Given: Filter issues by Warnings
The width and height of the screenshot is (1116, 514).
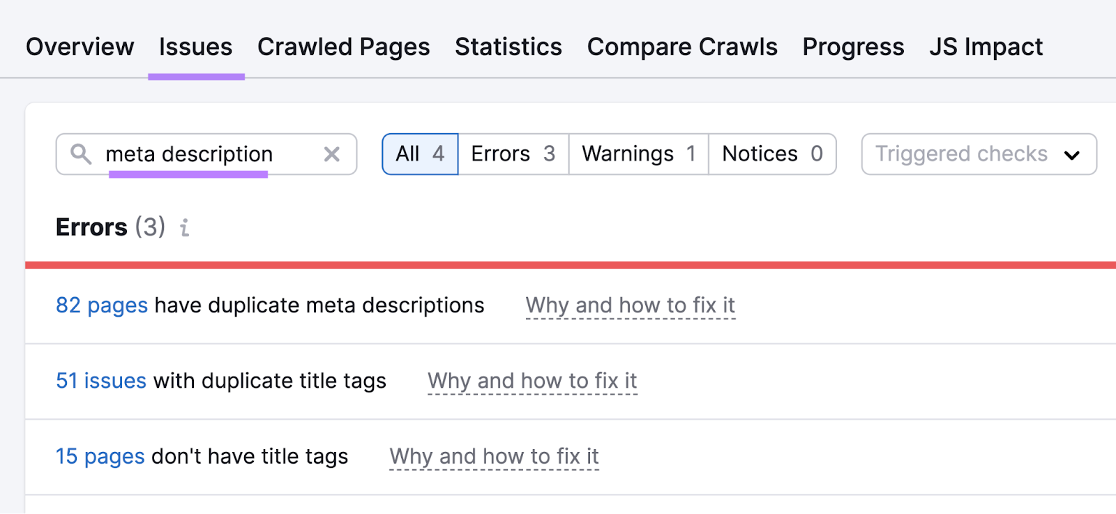Looking at the screenshot, I should (637, 154).
